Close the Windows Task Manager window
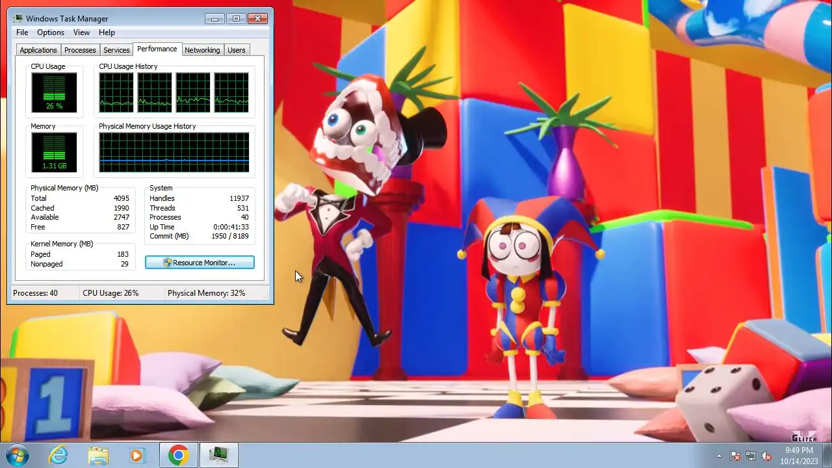 (258, 18)
